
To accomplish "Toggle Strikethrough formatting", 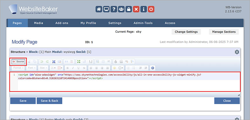I will coord(84,68).
